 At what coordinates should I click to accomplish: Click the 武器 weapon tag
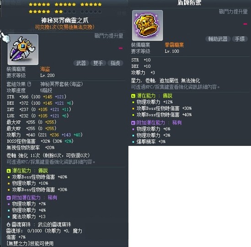click(81, 63)
